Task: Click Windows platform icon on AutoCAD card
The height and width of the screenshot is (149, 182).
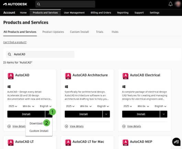Action: [9, 87]
